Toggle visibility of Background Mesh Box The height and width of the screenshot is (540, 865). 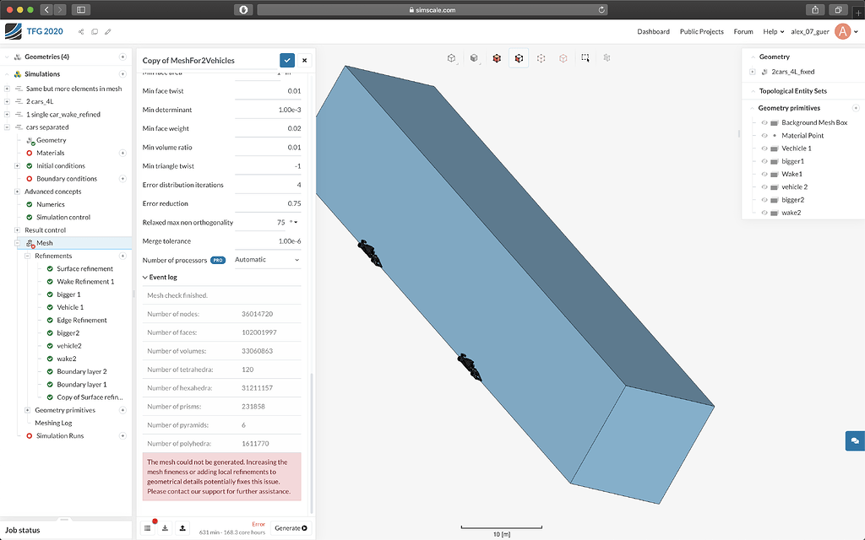pyautogui.click(x=764, y=122)
